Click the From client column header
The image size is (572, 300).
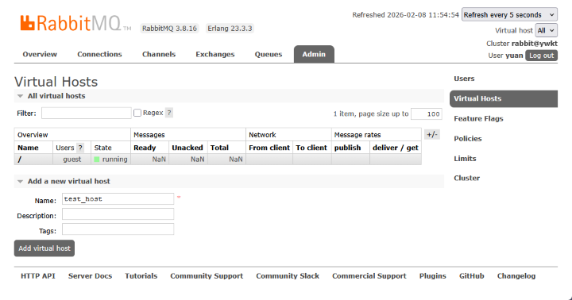click(269, 148)
